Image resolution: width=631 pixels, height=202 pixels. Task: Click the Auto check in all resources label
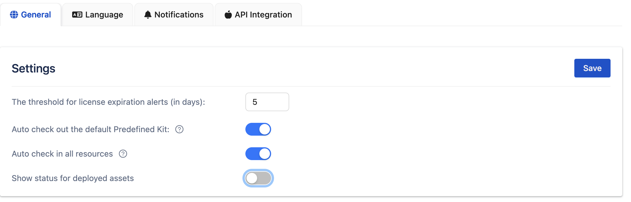tap(62, 154)
